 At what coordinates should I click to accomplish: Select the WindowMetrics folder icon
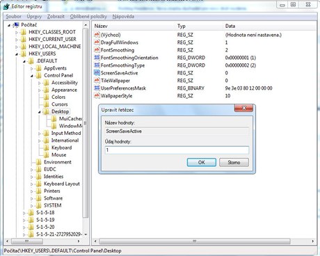coord(54,126)
